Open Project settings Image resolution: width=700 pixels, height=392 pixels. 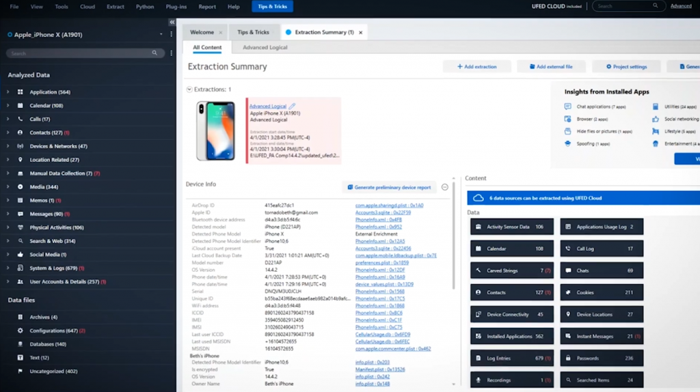(x=626, y=66)
